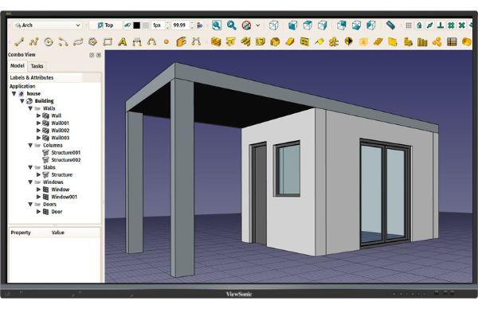
Task: Open the black line color swatch
Action: pos(136,25)
